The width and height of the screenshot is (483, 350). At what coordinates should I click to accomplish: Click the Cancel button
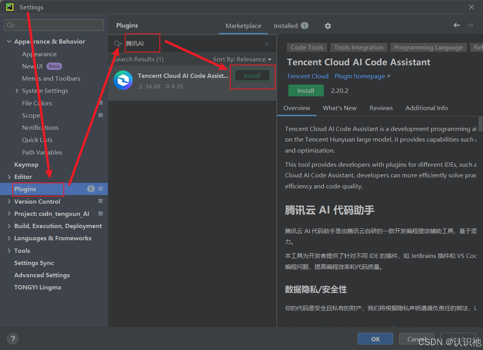tap(417, 339)
